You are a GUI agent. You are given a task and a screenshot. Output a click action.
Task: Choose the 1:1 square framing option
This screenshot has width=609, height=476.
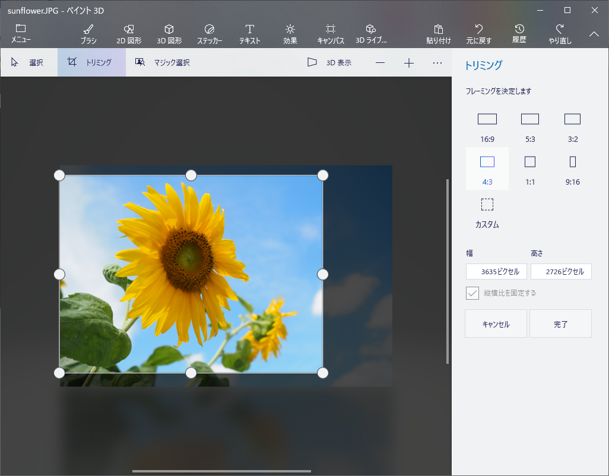coord(530,169)
